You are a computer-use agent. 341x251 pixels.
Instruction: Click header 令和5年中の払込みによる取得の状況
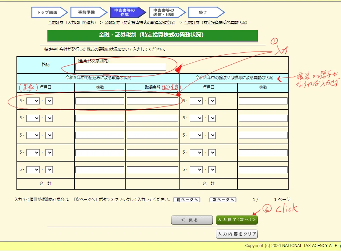click(x=98, y=78)
